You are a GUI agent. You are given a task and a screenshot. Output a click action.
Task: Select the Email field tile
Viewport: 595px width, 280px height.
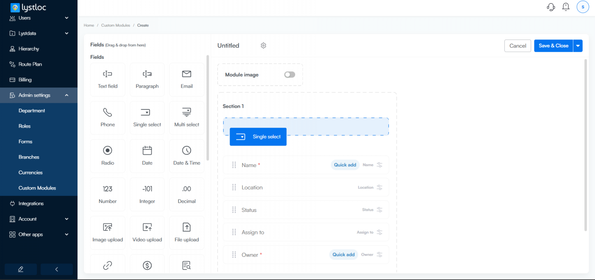point(187,79)
